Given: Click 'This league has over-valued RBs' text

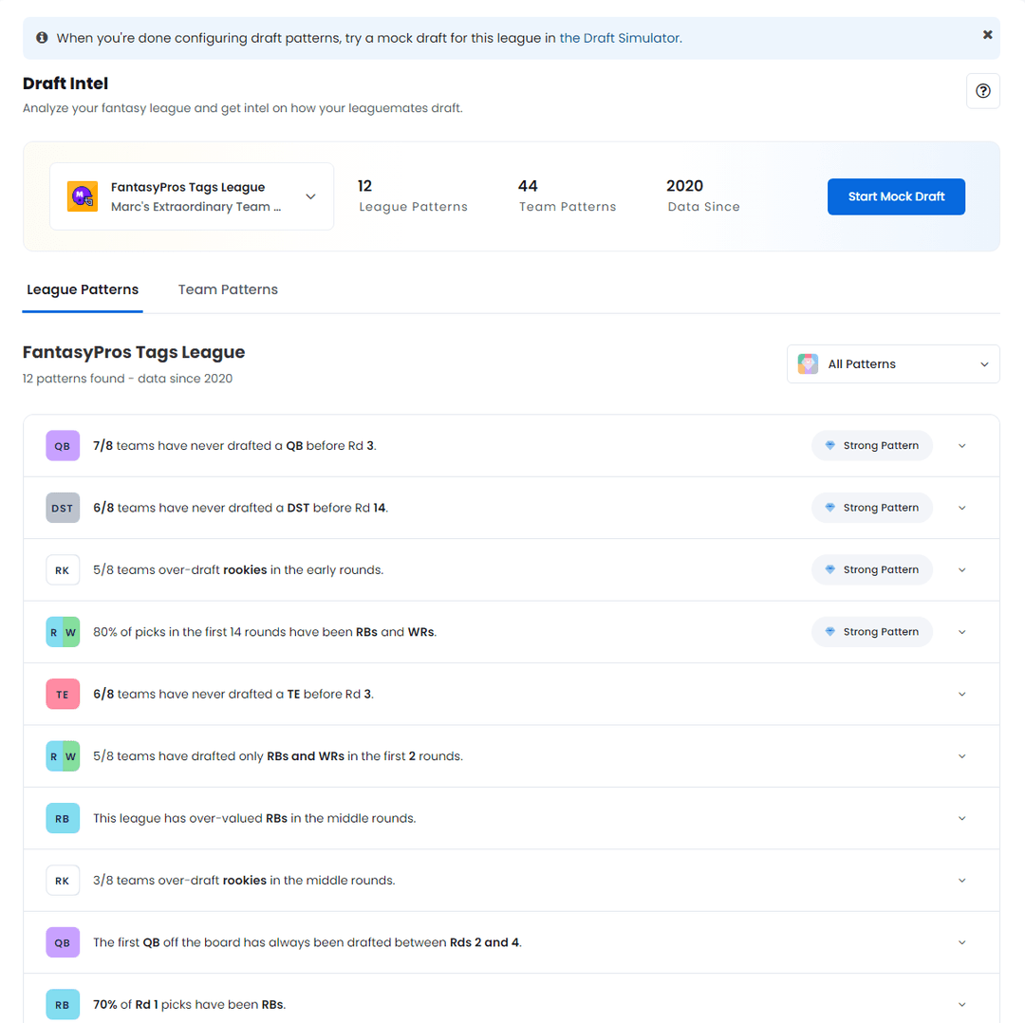Looking at the screenshot, I should [254, 818].
